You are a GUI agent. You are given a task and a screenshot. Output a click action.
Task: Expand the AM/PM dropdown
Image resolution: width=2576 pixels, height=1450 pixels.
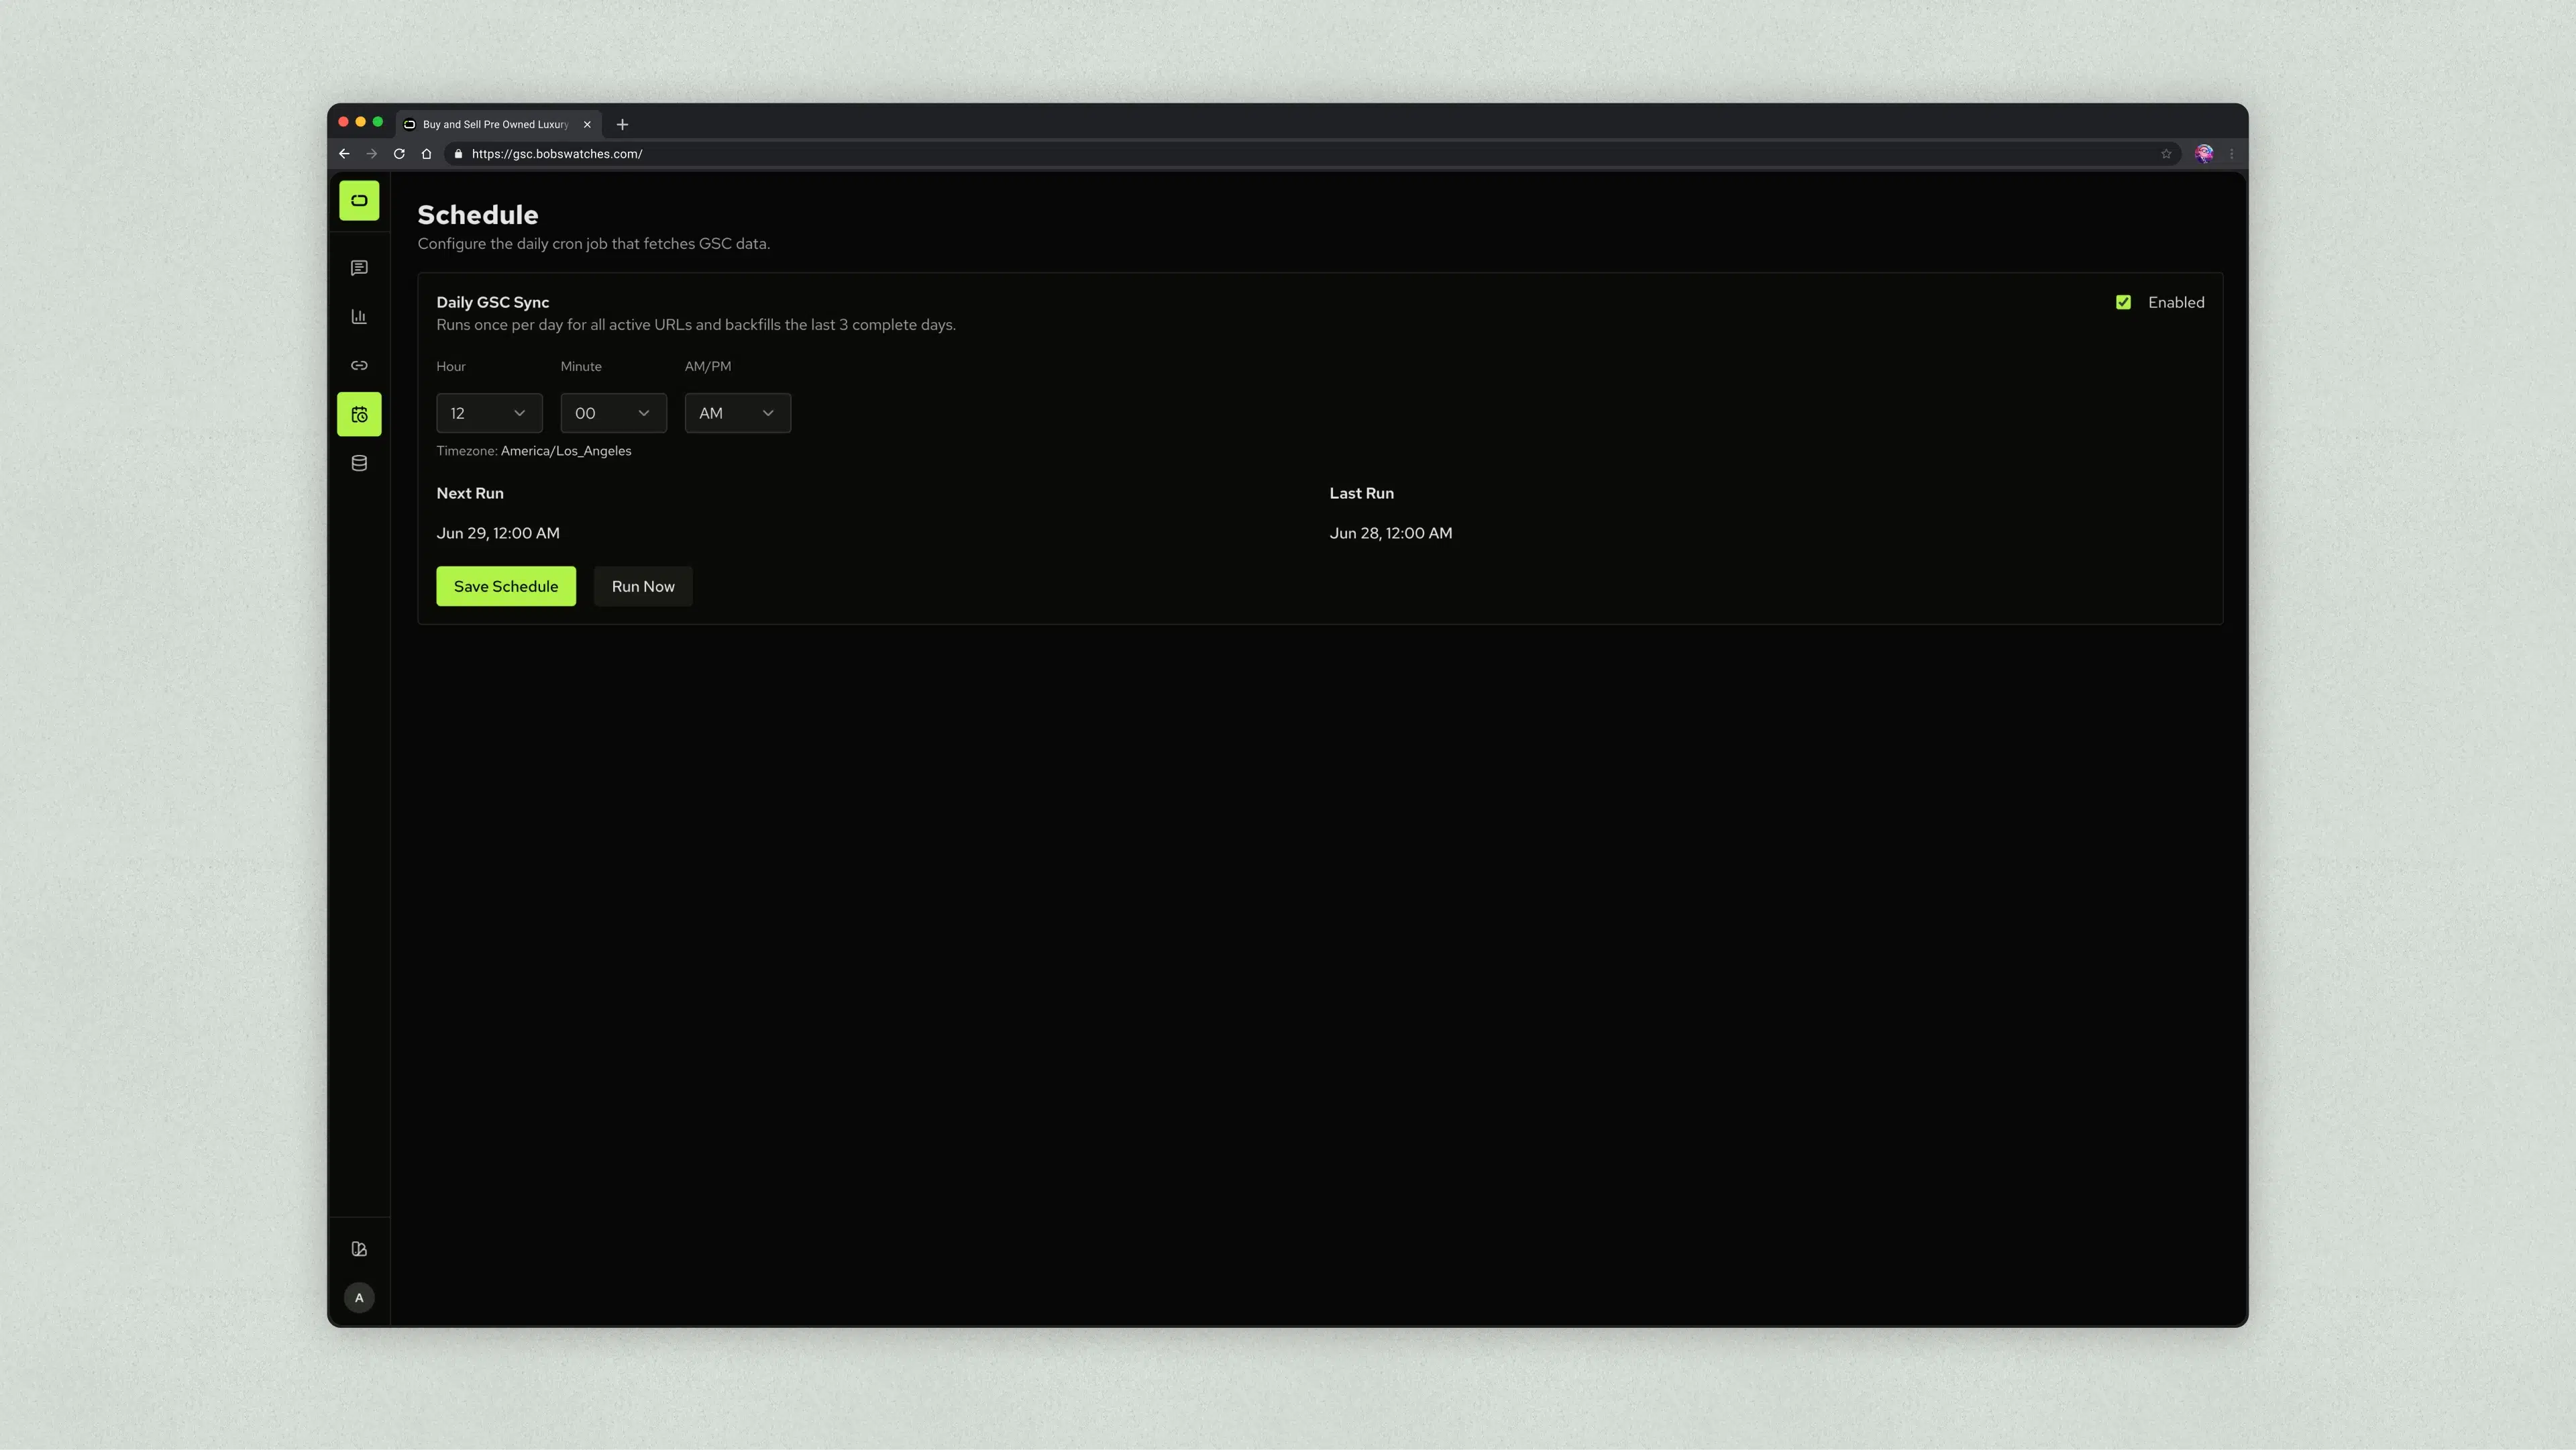737,413
